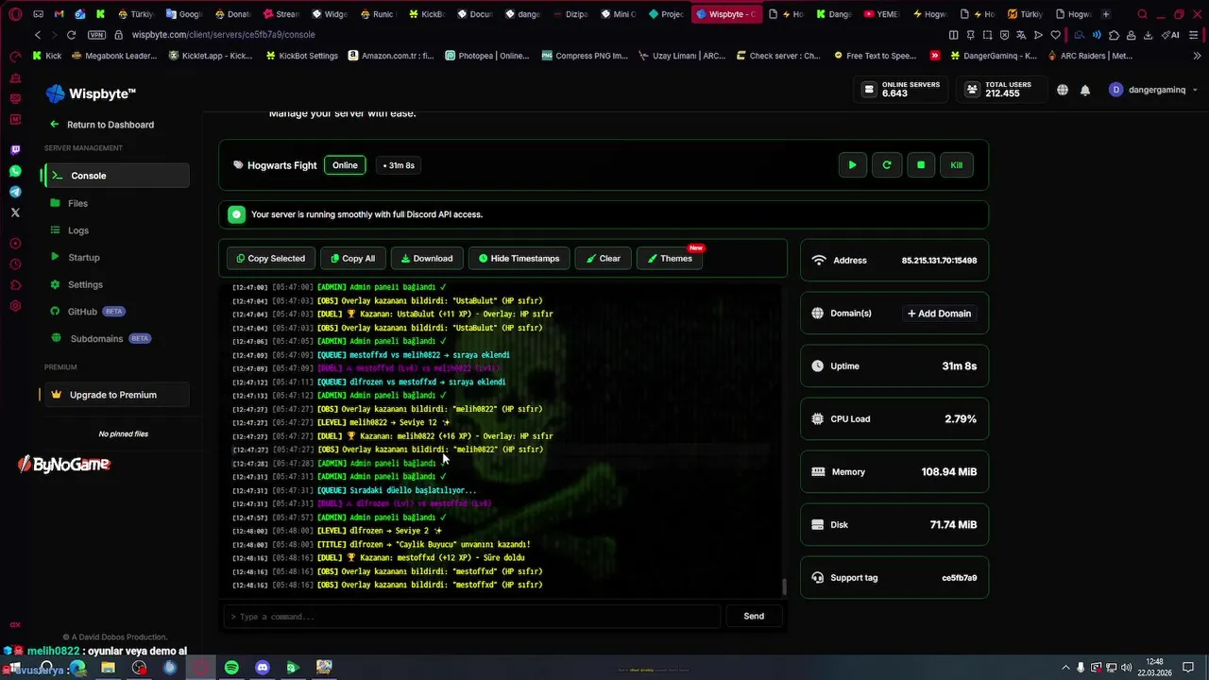The width and height of the screenshot is (1209, 680).
Task: Open the notifications bell
Action: 1085,90
